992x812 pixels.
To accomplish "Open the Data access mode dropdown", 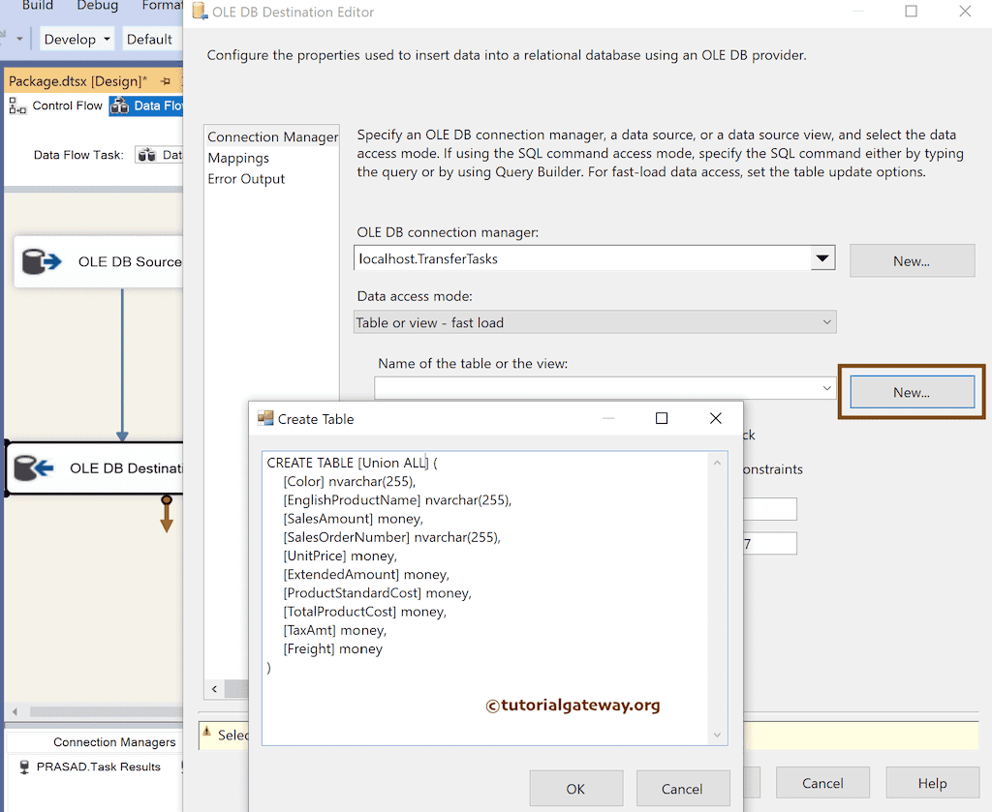I will [826, 322].
